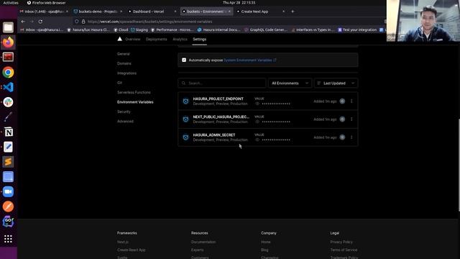Viewport: 460px width, 259px height.
Task: Switch to Overview tab
Action: pyautogui.click(x=132, y=39)
